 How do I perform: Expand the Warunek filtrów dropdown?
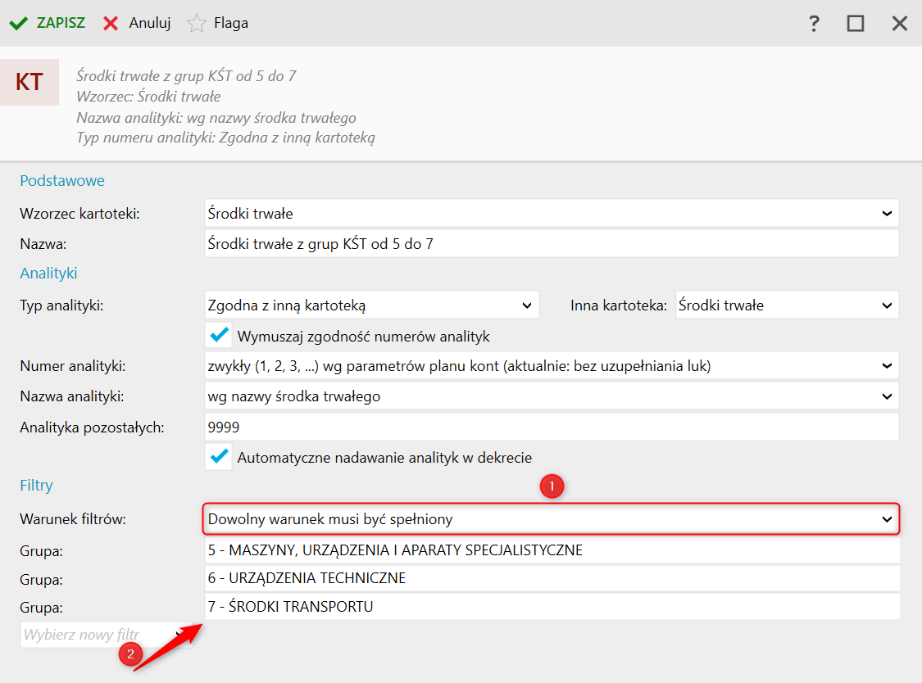tap(887, 519)
